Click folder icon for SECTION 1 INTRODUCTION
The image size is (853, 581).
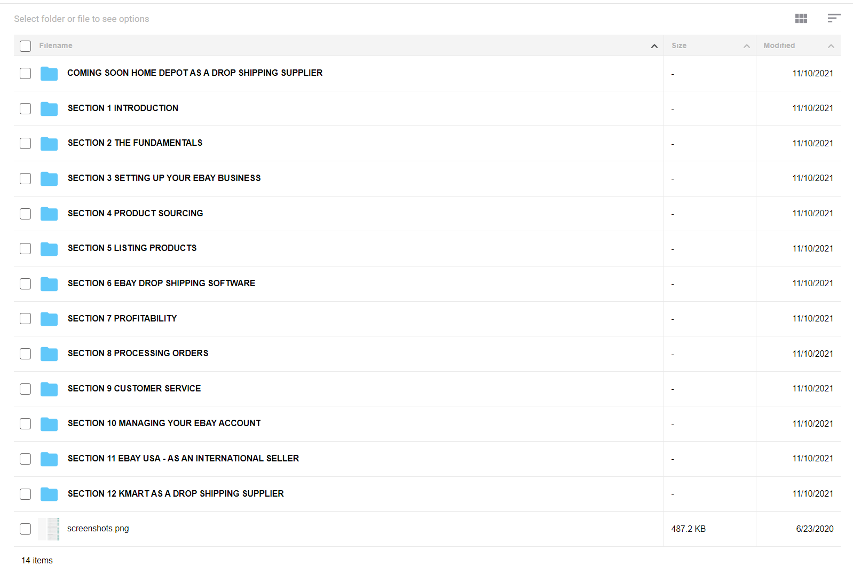[x=49, y=109]
